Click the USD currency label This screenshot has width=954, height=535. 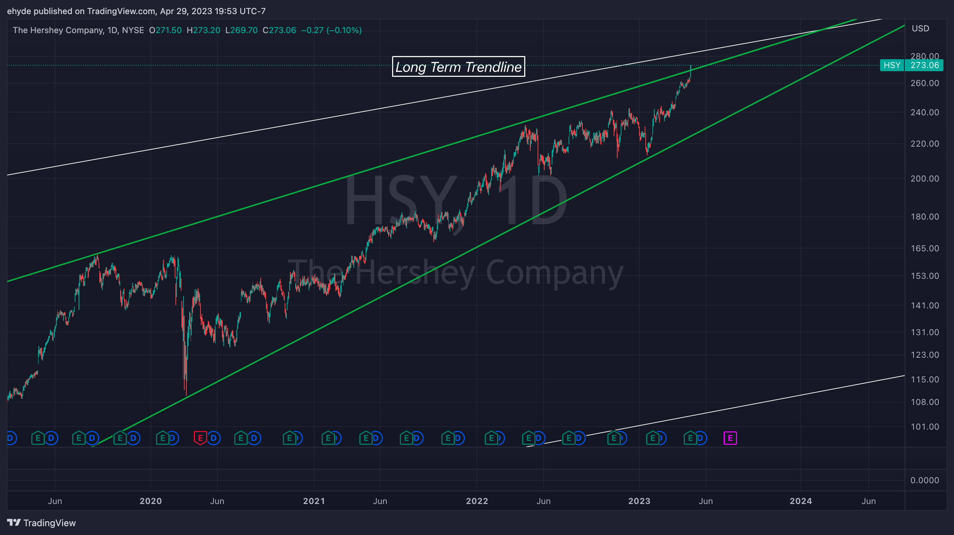920,29
